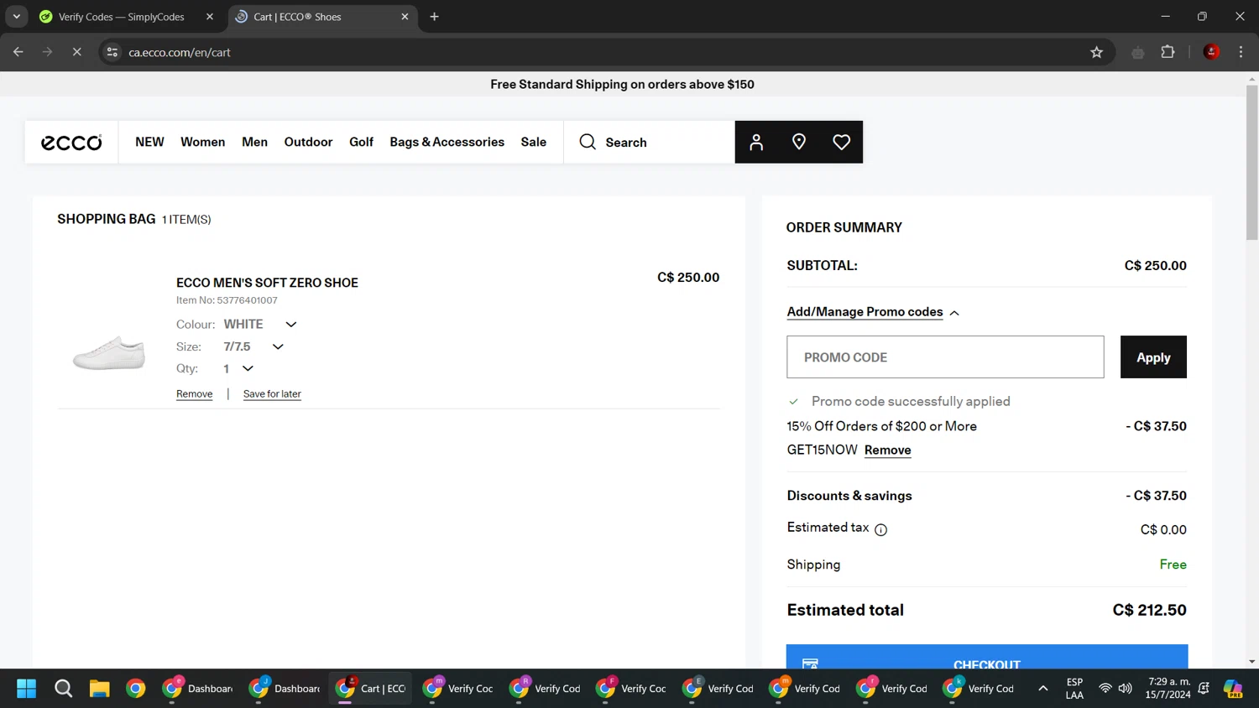
Task: Open the Wi-Fi network tray icon
Action: pos(1105,689)
